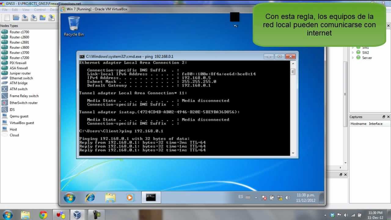Select Router c1700 node type
Viewport: 391px width, 220px height.
(x=19, y=32)
